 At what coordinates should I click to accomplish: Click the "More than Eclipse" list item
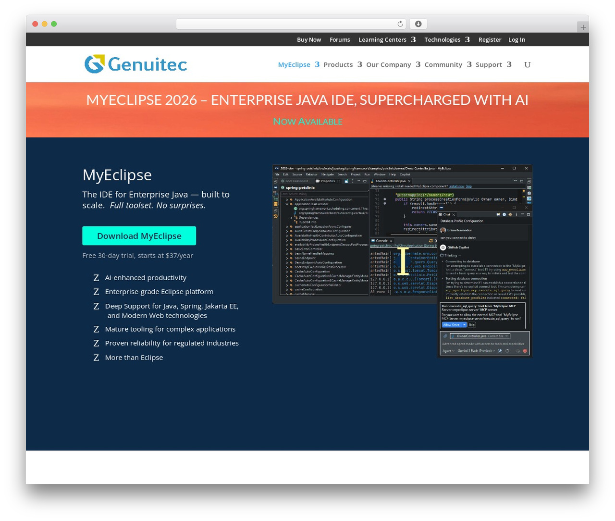pos(134,358)
